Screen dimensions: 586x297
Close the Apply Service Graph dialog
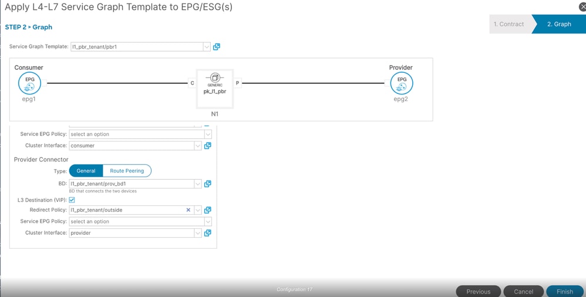tap(582, 6)
